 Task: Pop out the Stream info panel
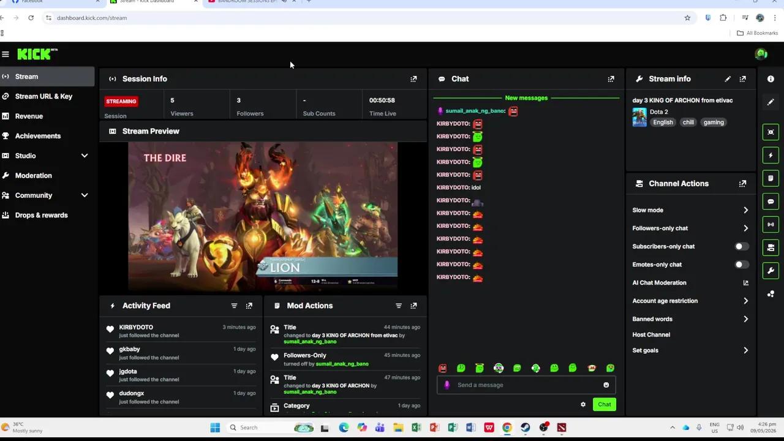tap(743, 79)
